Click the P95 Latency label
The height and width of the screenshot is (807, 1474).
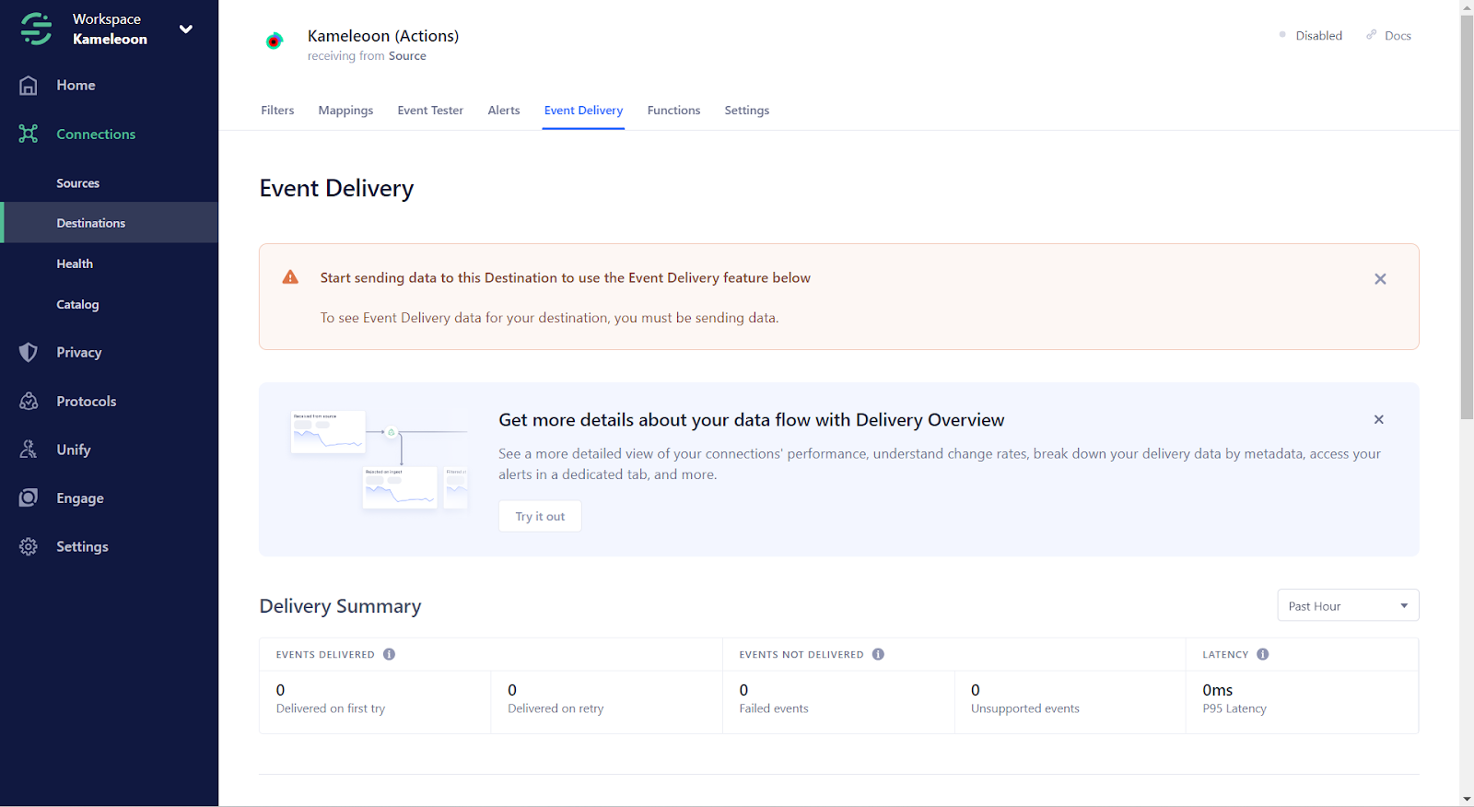[x=1234, y=709]
